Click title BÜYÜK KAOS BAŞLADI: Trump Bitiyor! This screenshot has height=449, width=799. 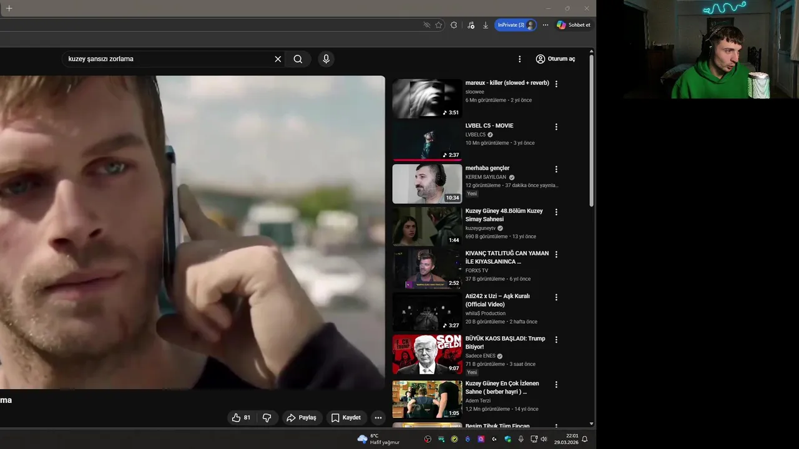[x=505, y=342]
